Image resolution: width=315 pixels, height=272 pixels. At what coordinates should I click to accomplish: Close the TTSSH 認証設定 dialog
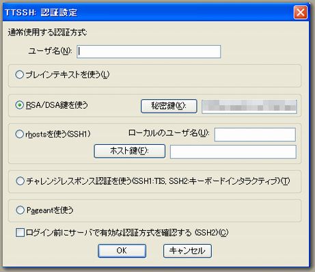point(301,12)
